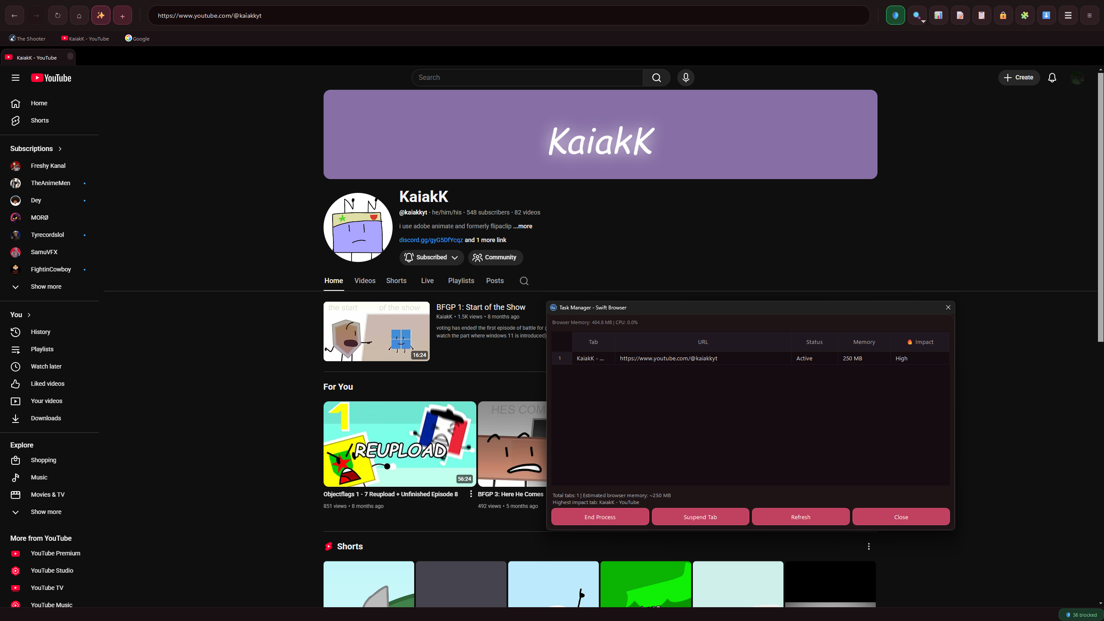Expand subscriptions with Show more
The image size is (1104, 621).
(x=46, y=287)
